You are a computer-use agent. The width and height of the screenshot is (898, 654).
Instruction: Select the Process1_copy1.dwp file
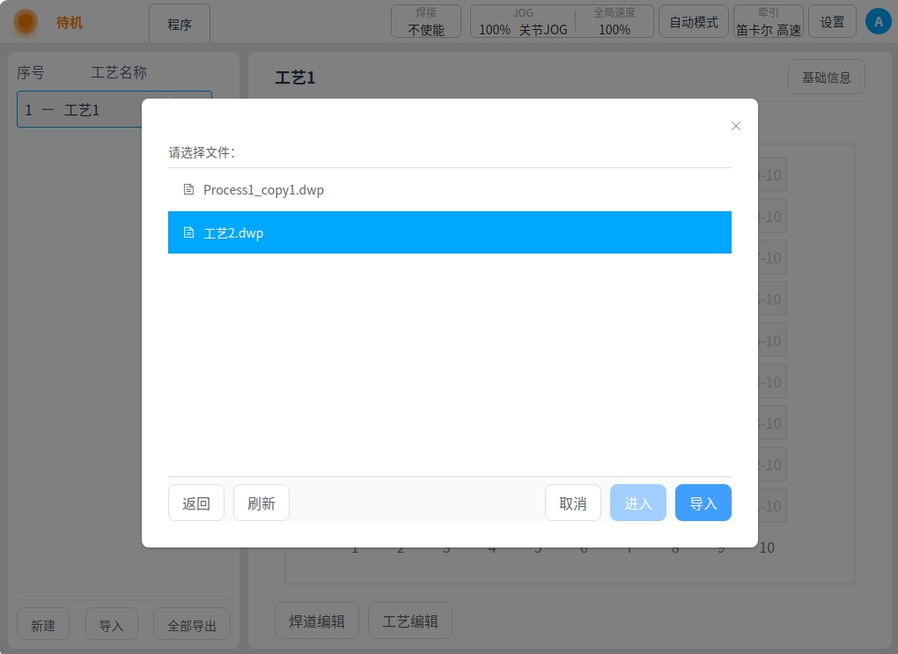pos(263,190)
